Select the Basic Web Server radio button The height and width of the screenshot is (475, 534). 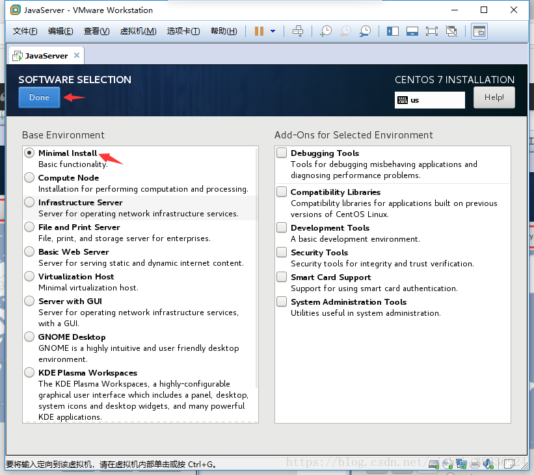30,251
